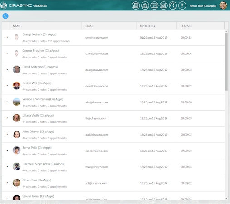
Task: Click email CSP@cirasync.com
Action: point(97,53)
